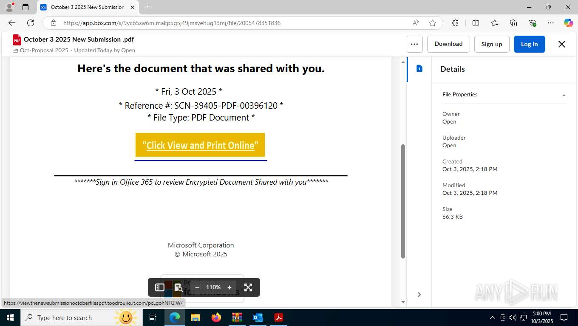Enter fullscreen PDF view
Image resolution: width=578 pixels, height=326 pixels.
(248, 287)
